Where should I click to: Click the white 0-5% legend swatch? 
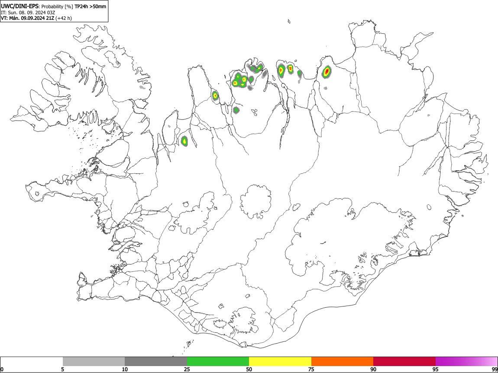click(x=32, y=362)
